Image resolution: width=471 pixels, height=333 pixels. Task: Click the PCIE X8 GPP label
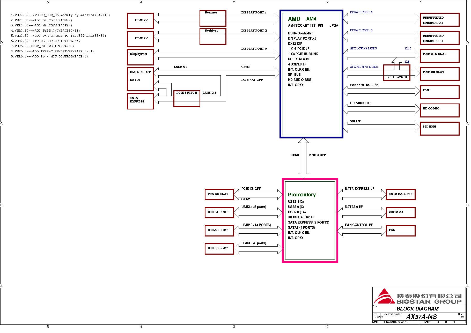pos(251,189)
